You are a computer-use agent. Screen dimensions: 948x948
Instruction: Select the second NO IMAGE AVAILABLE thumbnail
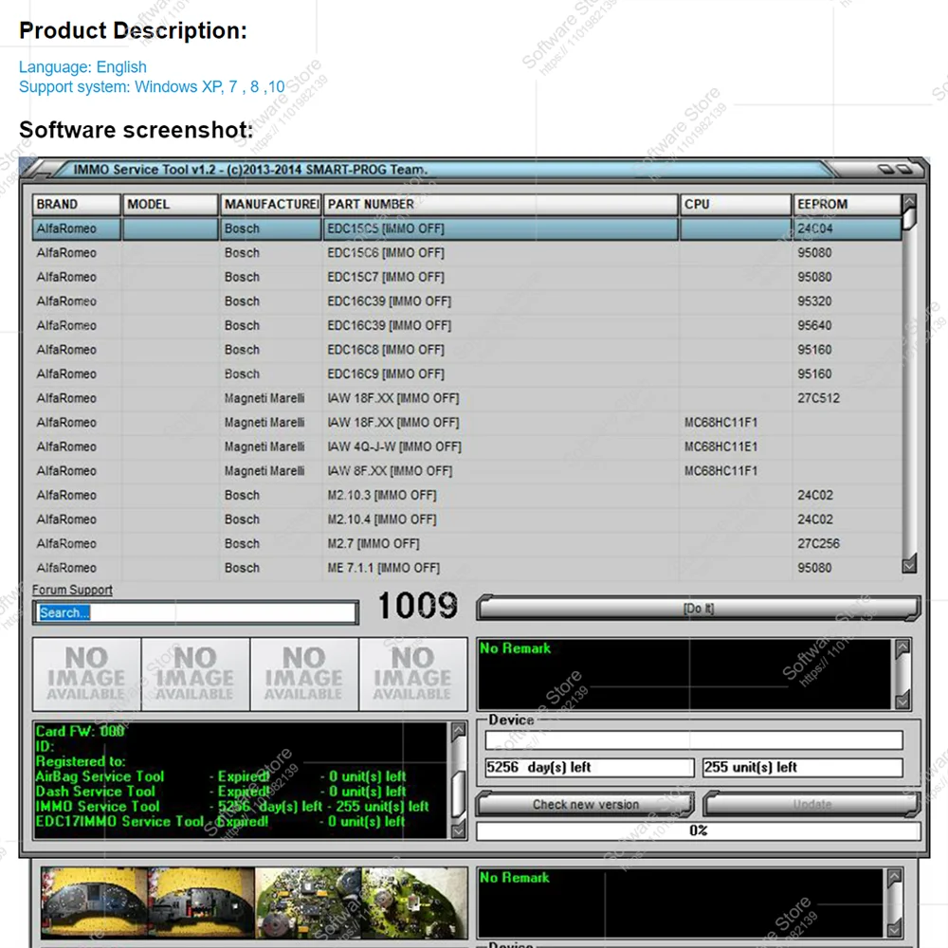coord(195,674)
